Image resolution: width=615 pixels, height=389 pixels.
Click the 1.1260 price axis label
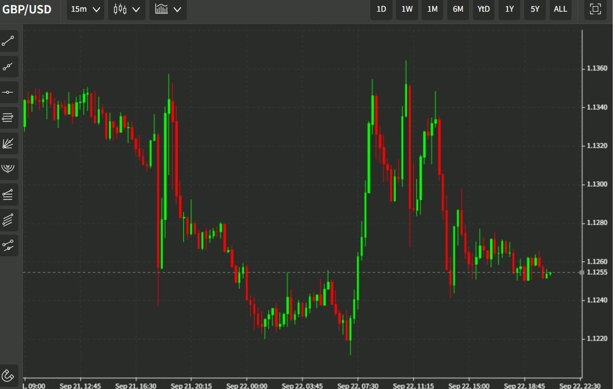click(597, 261)
